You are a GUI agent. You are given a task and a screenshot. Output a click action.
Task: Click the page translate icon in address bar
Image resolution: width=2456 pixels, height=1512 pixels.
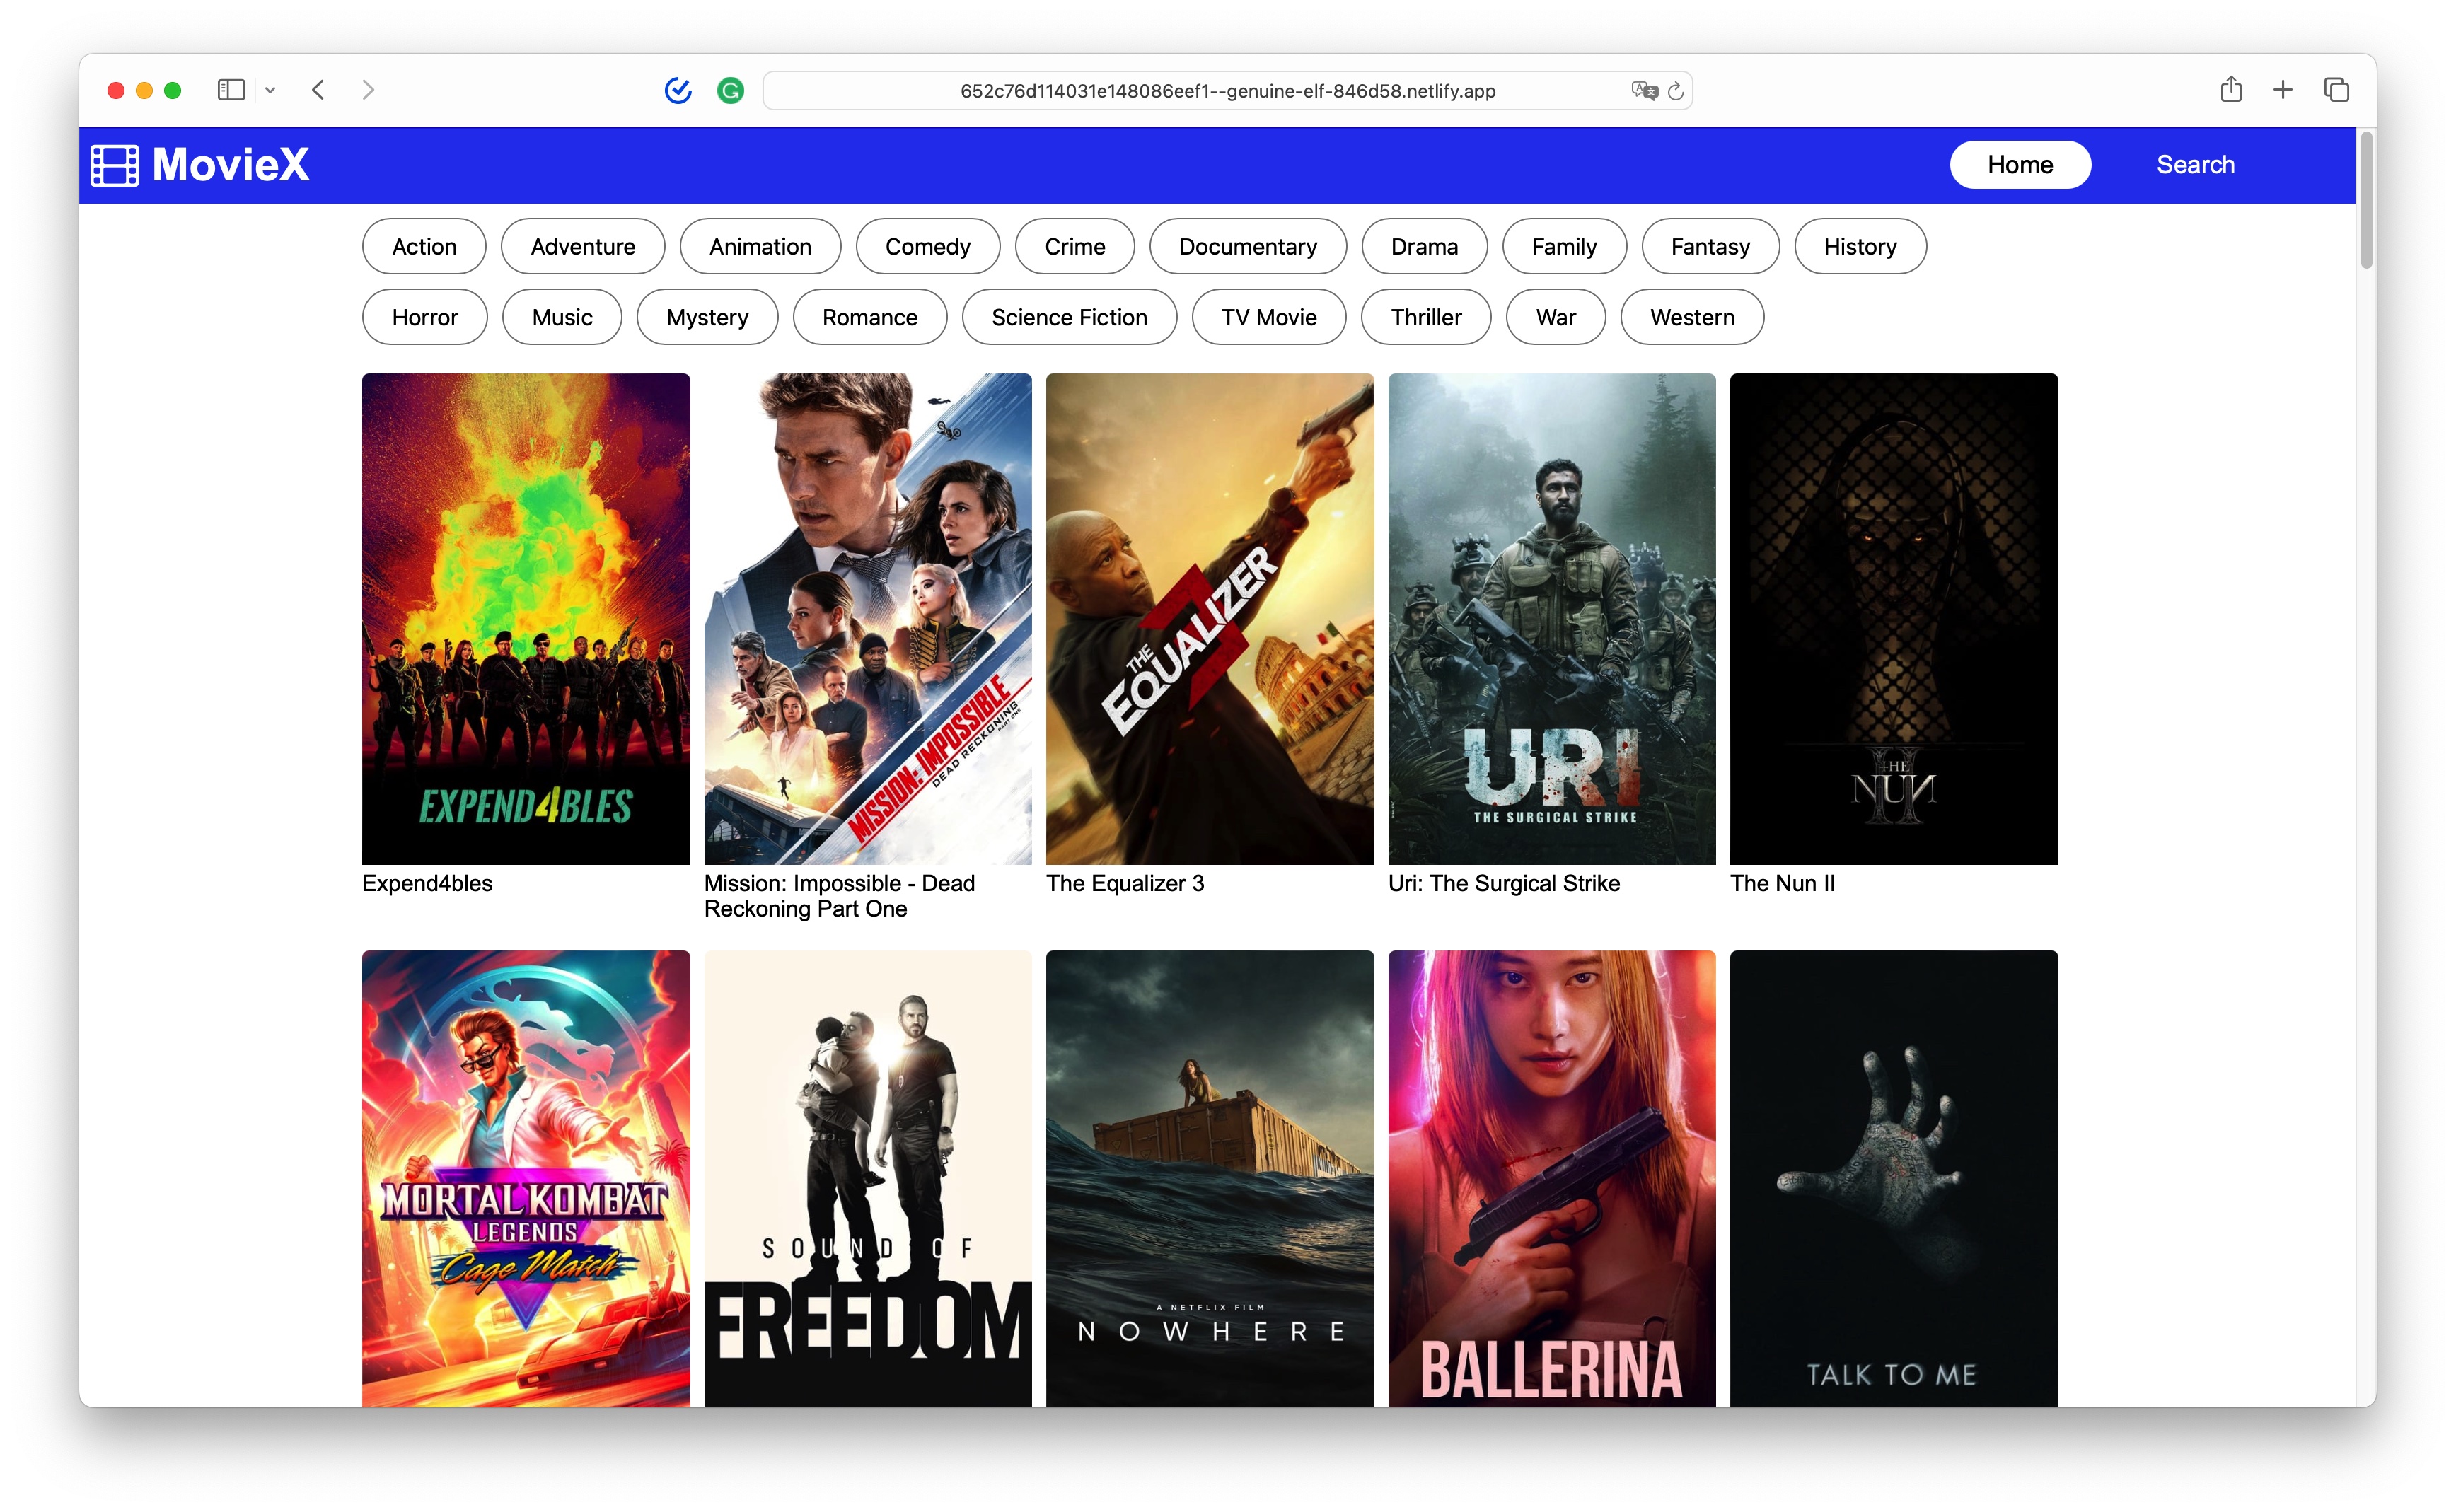tap(1640, 89)
